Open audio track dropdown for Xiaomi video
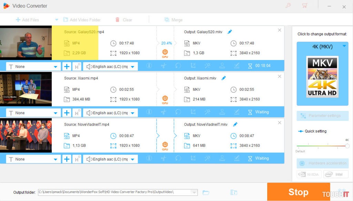 coord(132,113)
